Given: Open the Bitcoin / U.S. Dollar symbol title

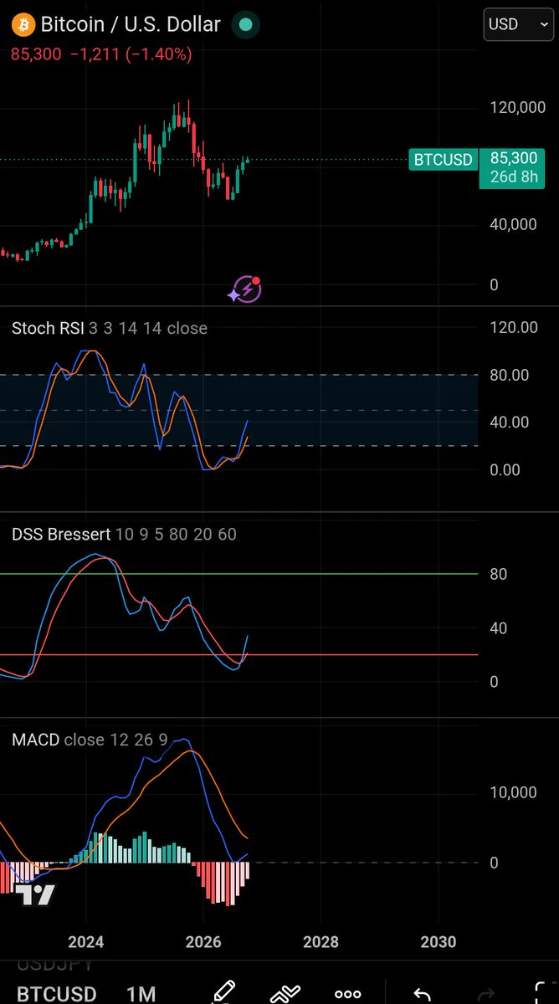Looking at the screenshot, I should [131, 25].
